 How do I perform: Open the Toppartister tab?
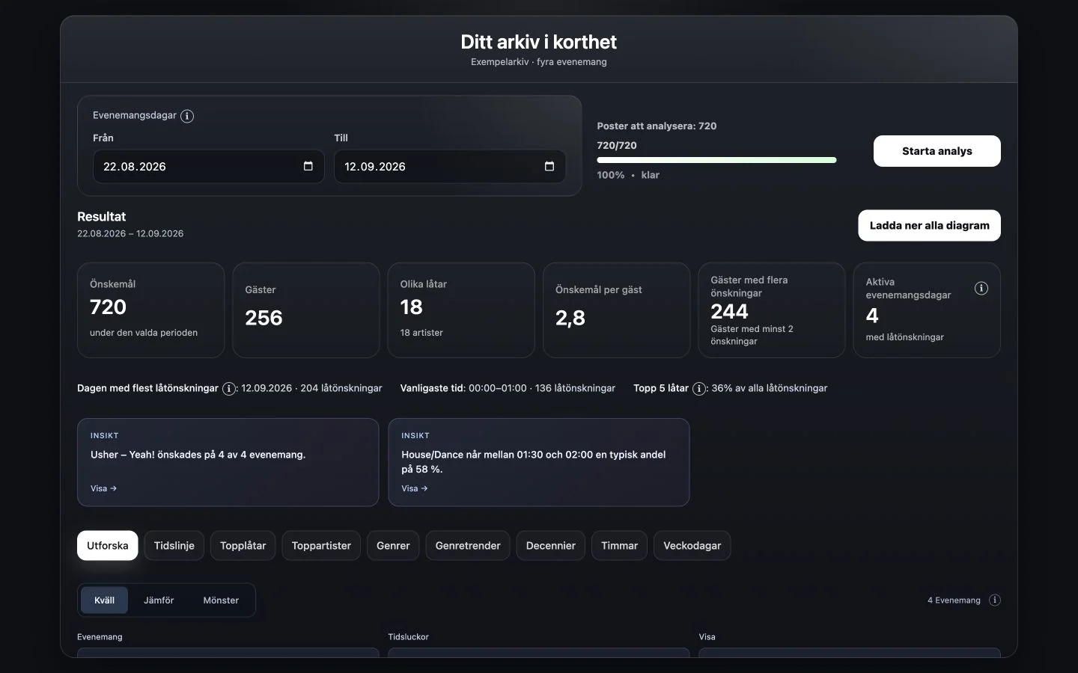click(x=321, y=546)
